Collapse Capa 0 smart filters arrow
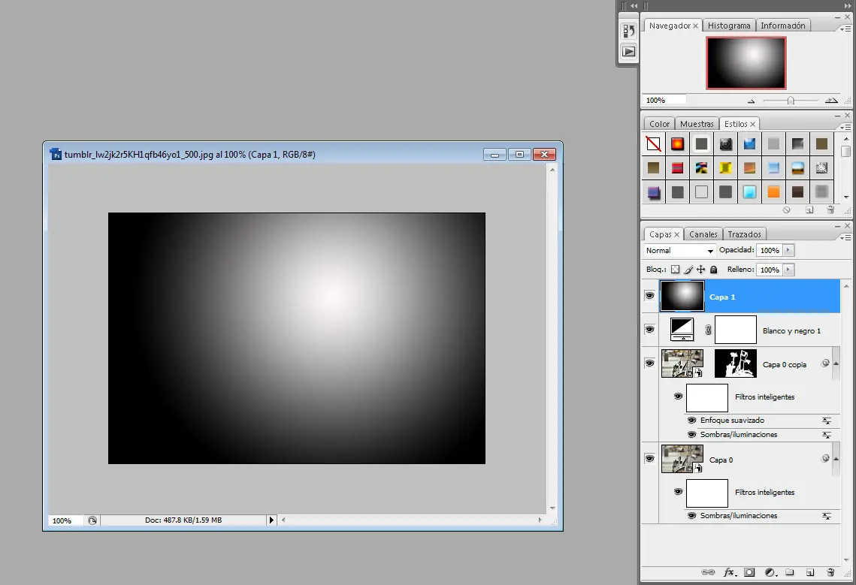The height and width of the screenshot is (585, 856). 836,459
